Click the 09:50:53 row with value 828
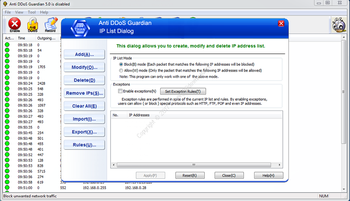The width and height of the screenshot is (350, 201). click(x=31, y=166)
